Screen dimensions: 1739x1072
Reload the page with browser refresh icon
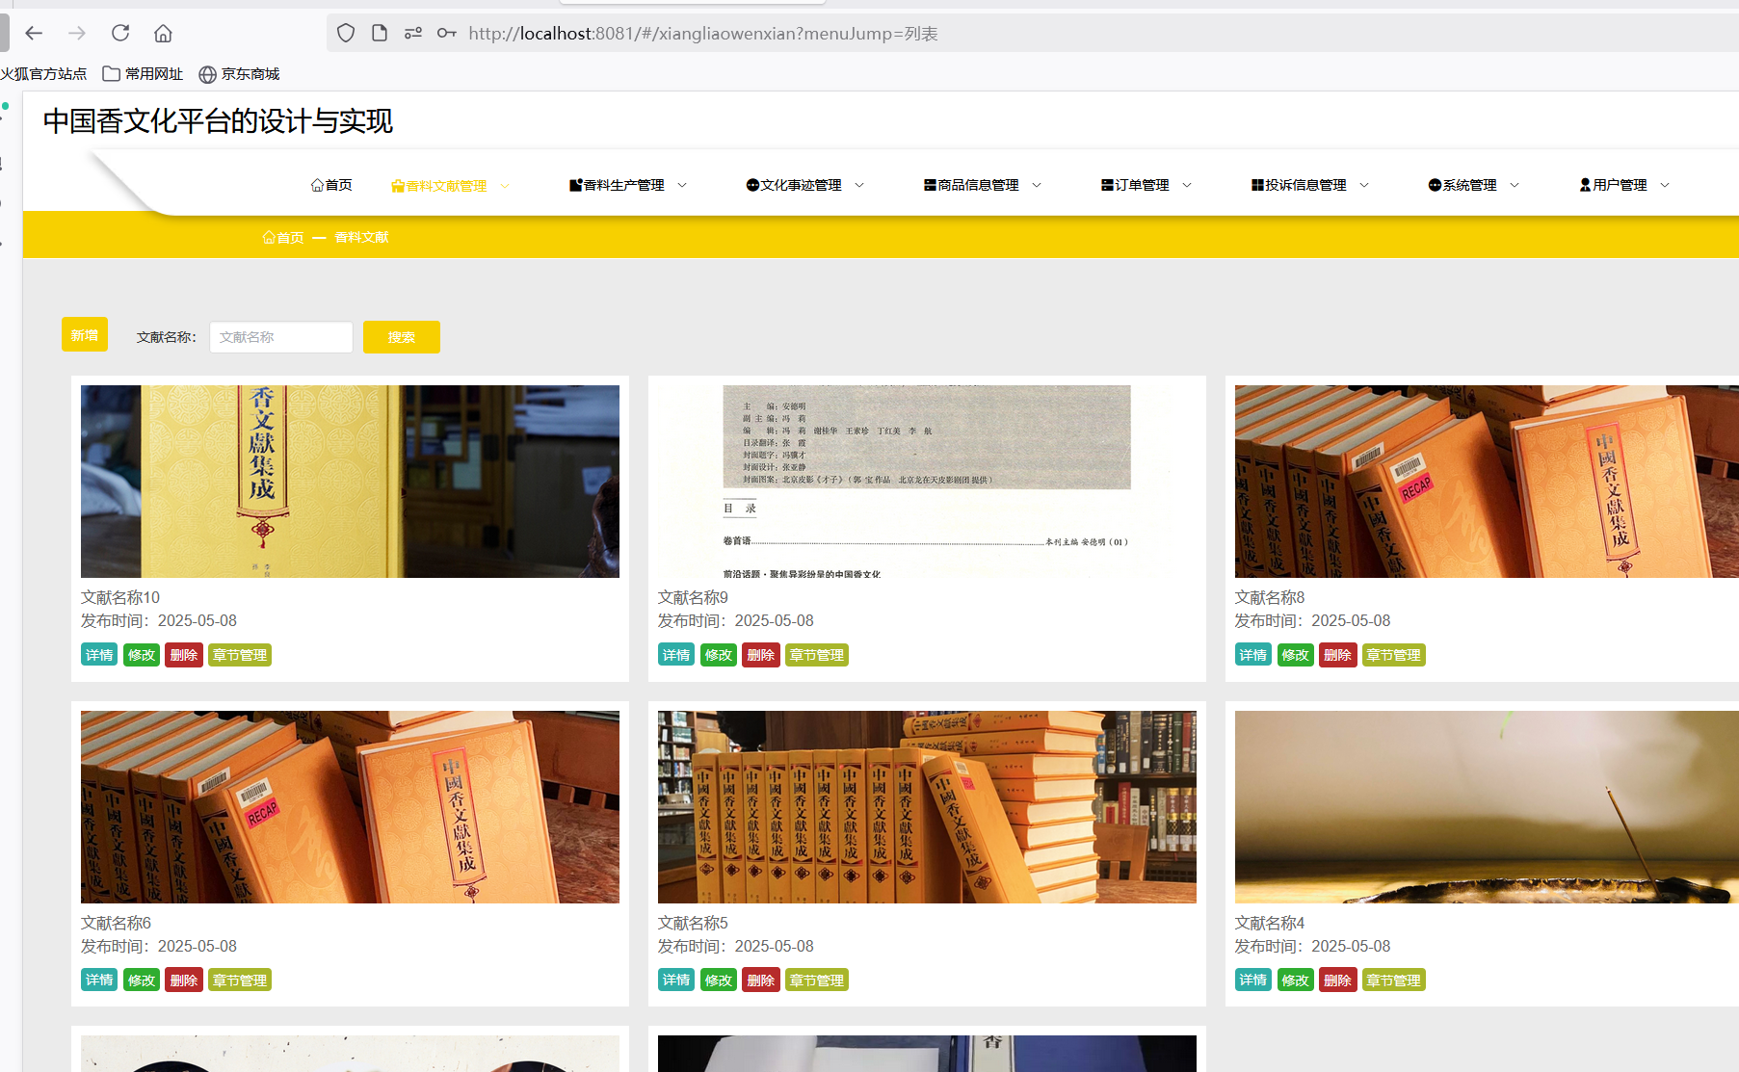120,33
